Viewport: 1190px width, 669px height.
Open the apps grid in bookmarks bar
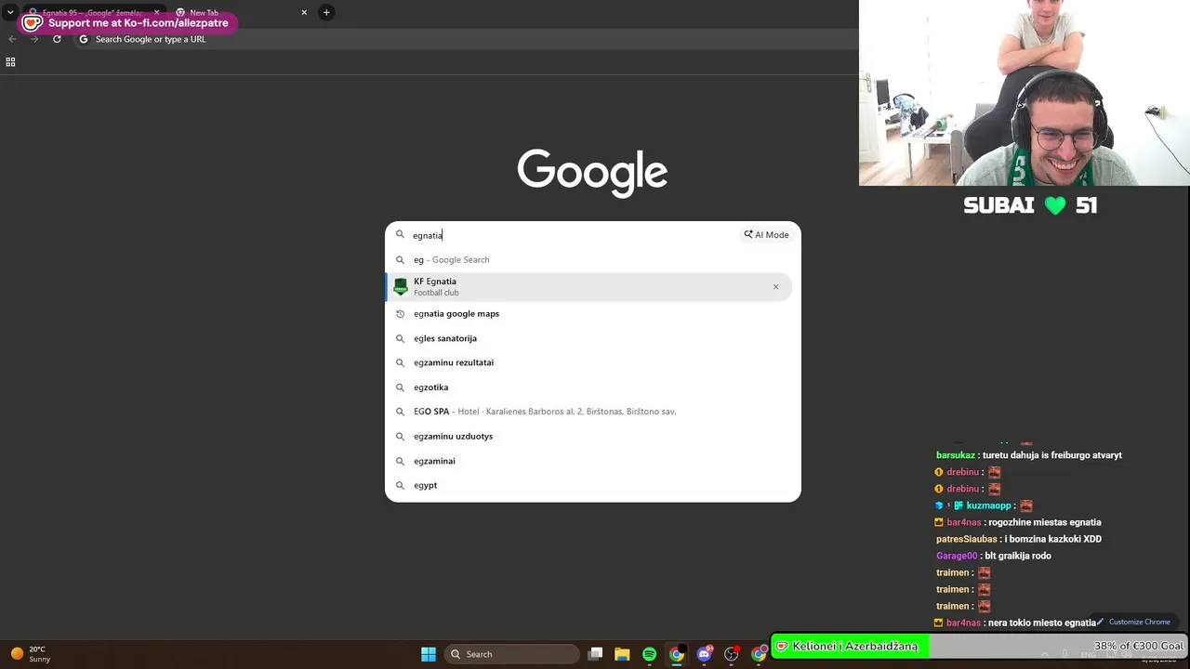(10, 62)
